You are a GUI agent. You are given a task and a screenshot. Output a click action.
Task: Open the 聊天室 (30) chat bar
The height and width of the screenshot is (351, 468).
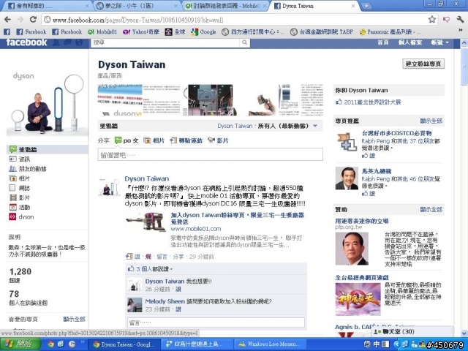412,331
